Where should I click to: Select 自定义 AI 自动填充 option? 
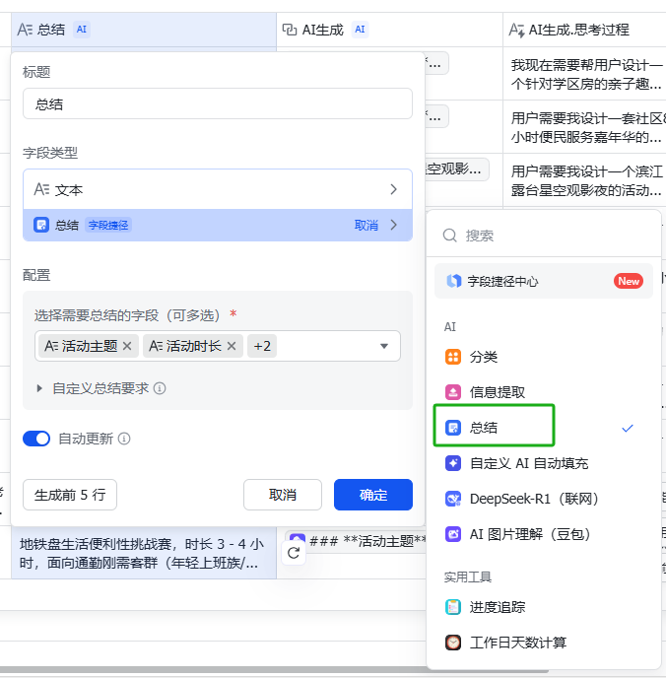pyautogui.click(x=544, y=463)
